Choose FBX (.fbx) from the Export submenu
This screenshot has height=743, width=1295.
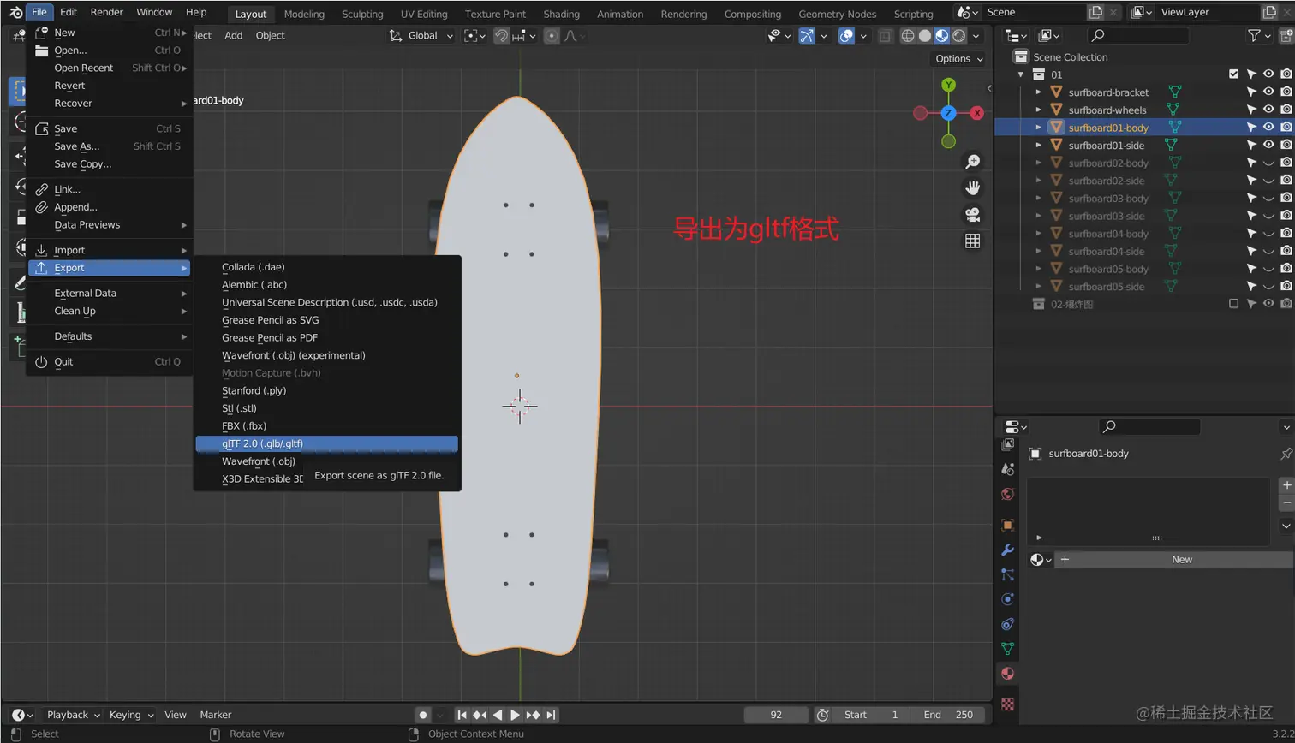[327, 425]
